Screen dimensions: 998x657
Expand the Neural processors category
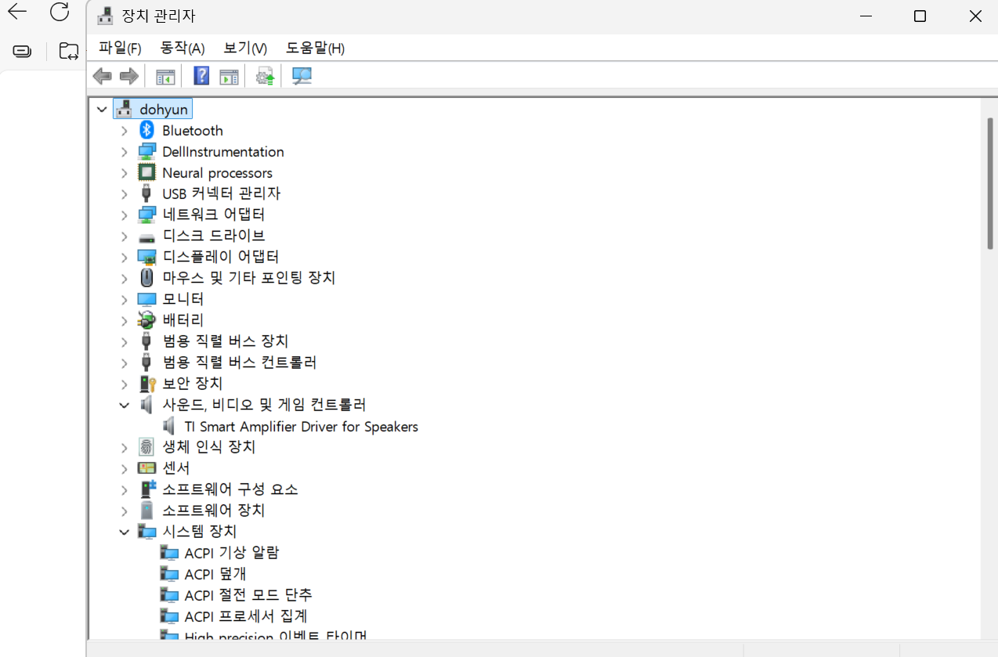tap(124, 173)
